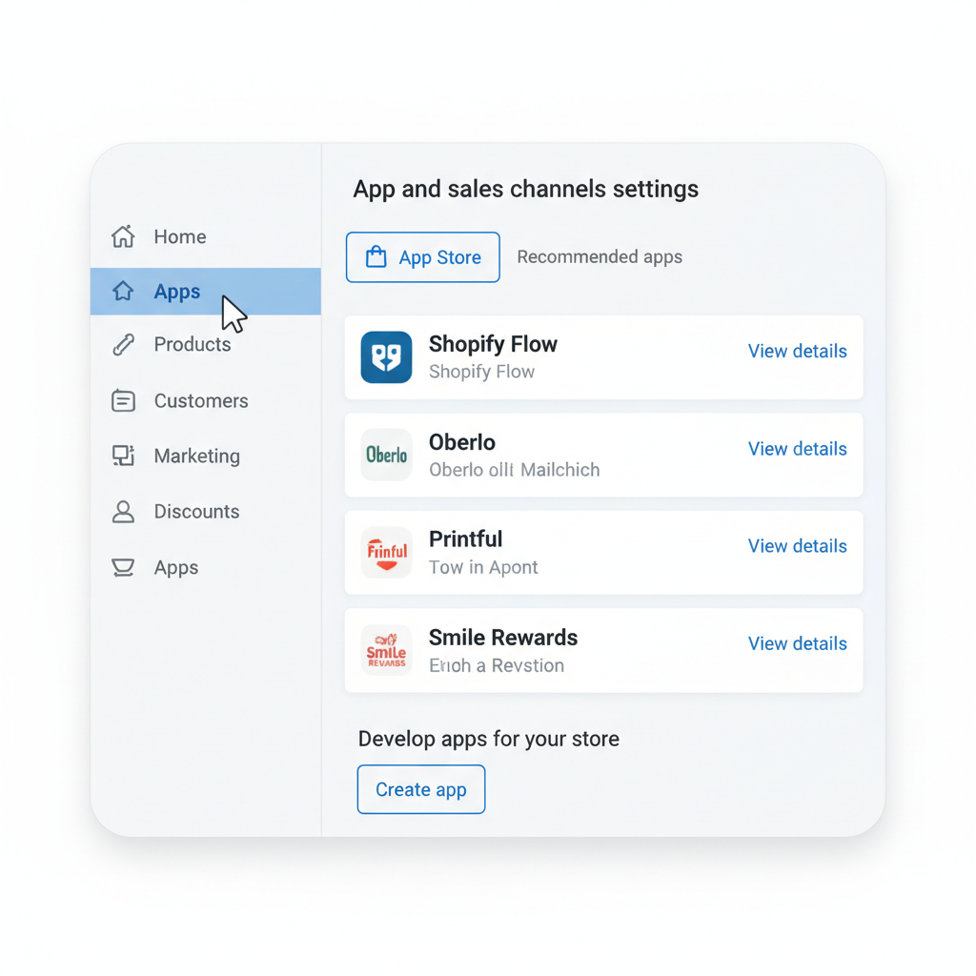976x976 pixels.
Task: Open the App Store
Action: (x=422, y=256)
